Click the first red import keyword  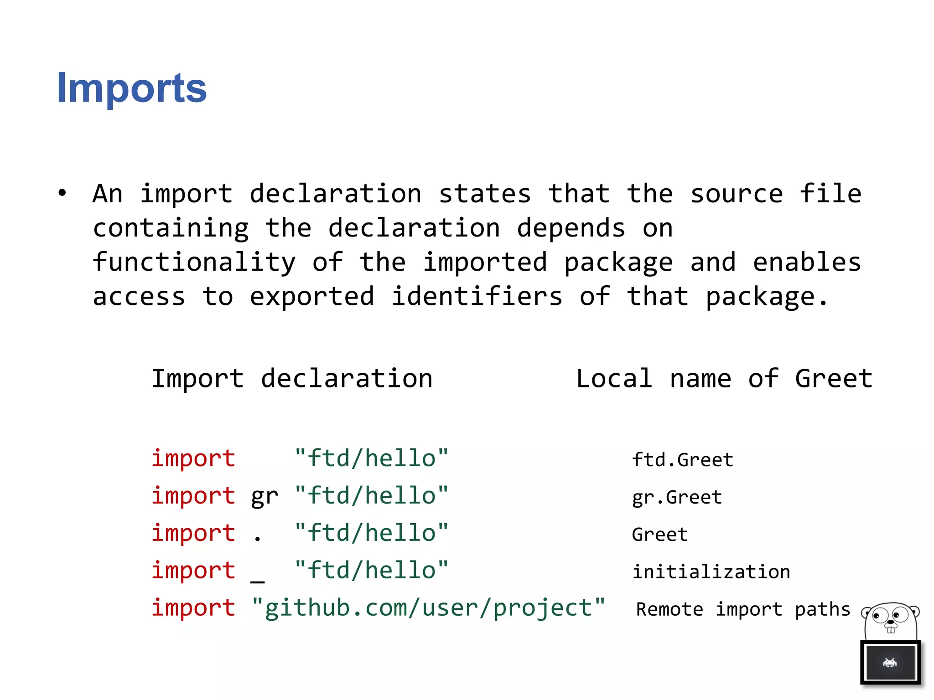click(x=193, y=458)
